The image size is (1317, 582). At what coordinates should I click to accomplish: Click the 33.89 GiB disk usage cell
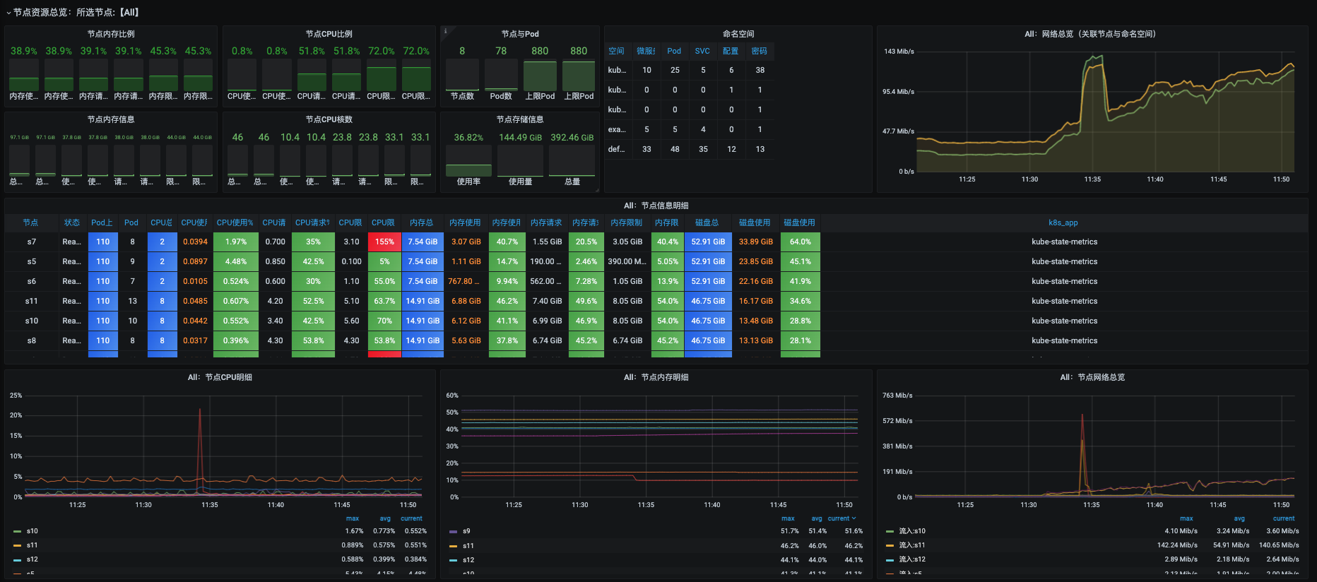click(756, 242)
